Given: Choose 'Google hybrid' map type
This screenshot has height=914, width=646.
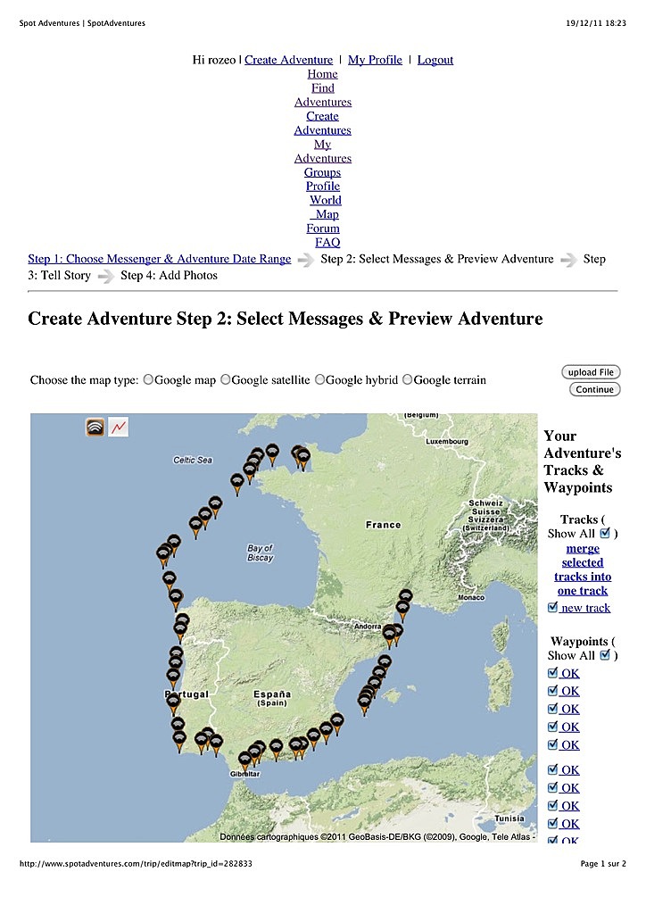Looking at the screenshot, I should point(319,379).
